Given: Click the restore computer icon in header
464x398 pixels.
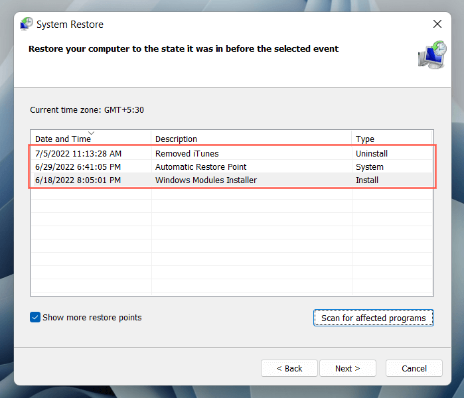Looking at the screenshot, I should click(432, 54).
